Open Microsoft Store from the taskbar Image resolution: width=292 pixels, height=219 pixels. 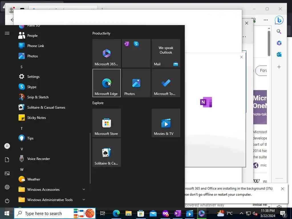(141, 213)
